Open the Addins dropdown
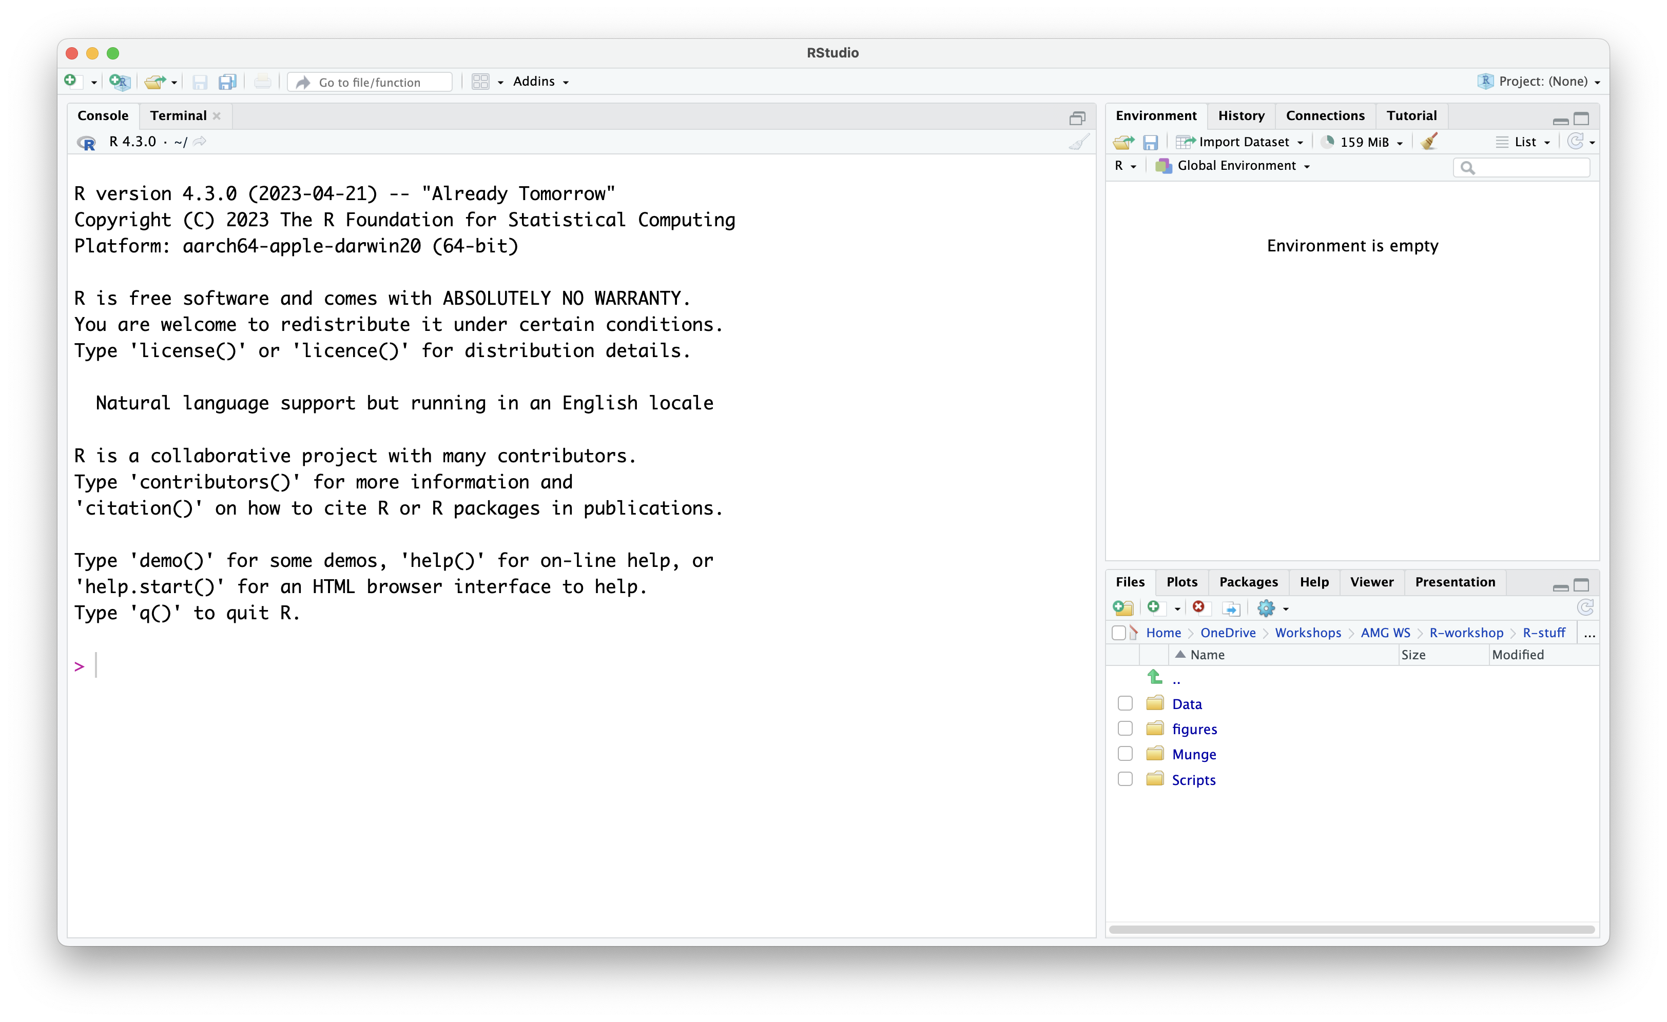 (x=540, y=81)
